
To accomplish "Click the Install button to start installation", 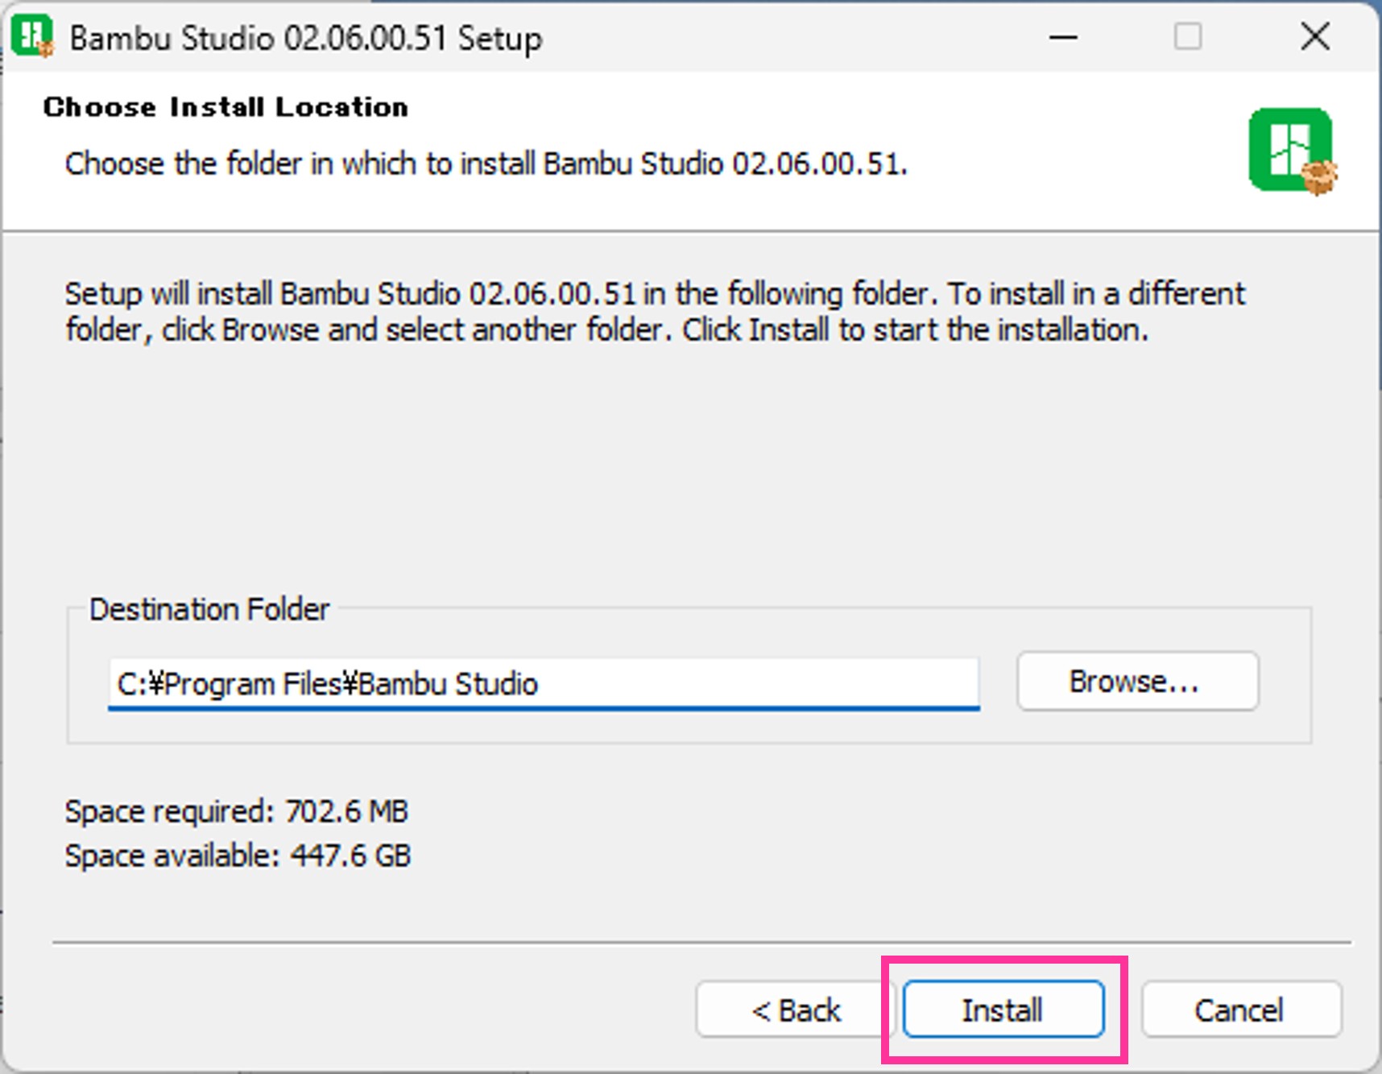I will pos(1003,1010).
